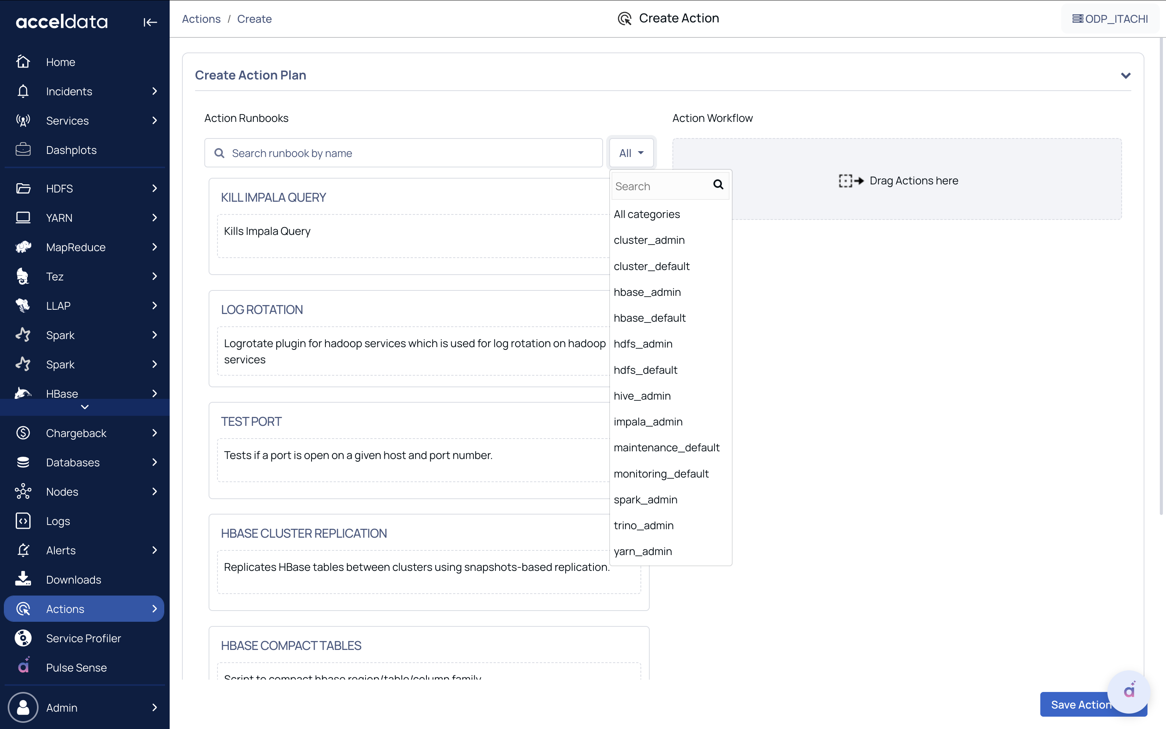The image size is (1166, 729).
Task: Choose cluster_admin category
Action: coord(671,240)
